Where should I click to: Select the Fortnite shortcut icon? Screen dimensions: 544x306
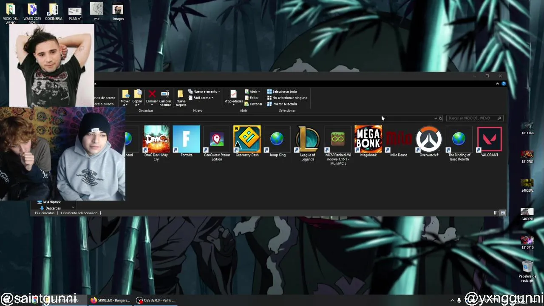pos(186,141)
